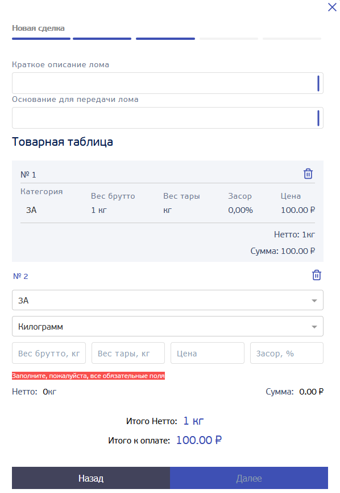Screen dimensions: 340x493
Task: Proceed with the Далее button
Action: [x=249, y=478]
